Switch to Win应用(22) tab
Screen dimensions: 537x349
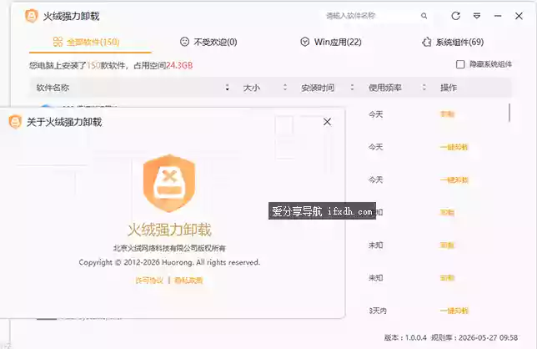pyautogui.click(x=331, y=42)
